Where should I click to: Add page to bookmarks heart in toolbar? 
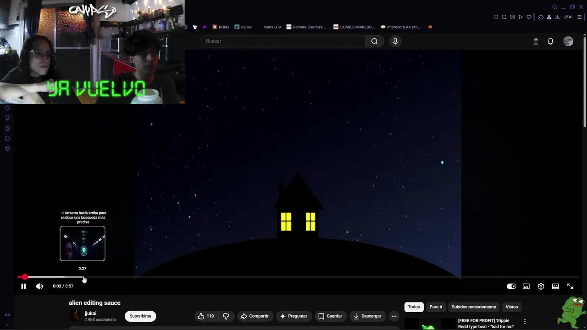pos(529,17)
